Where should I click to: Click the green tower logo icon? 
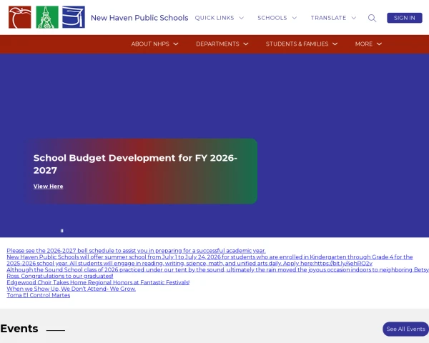pos(47,17)
